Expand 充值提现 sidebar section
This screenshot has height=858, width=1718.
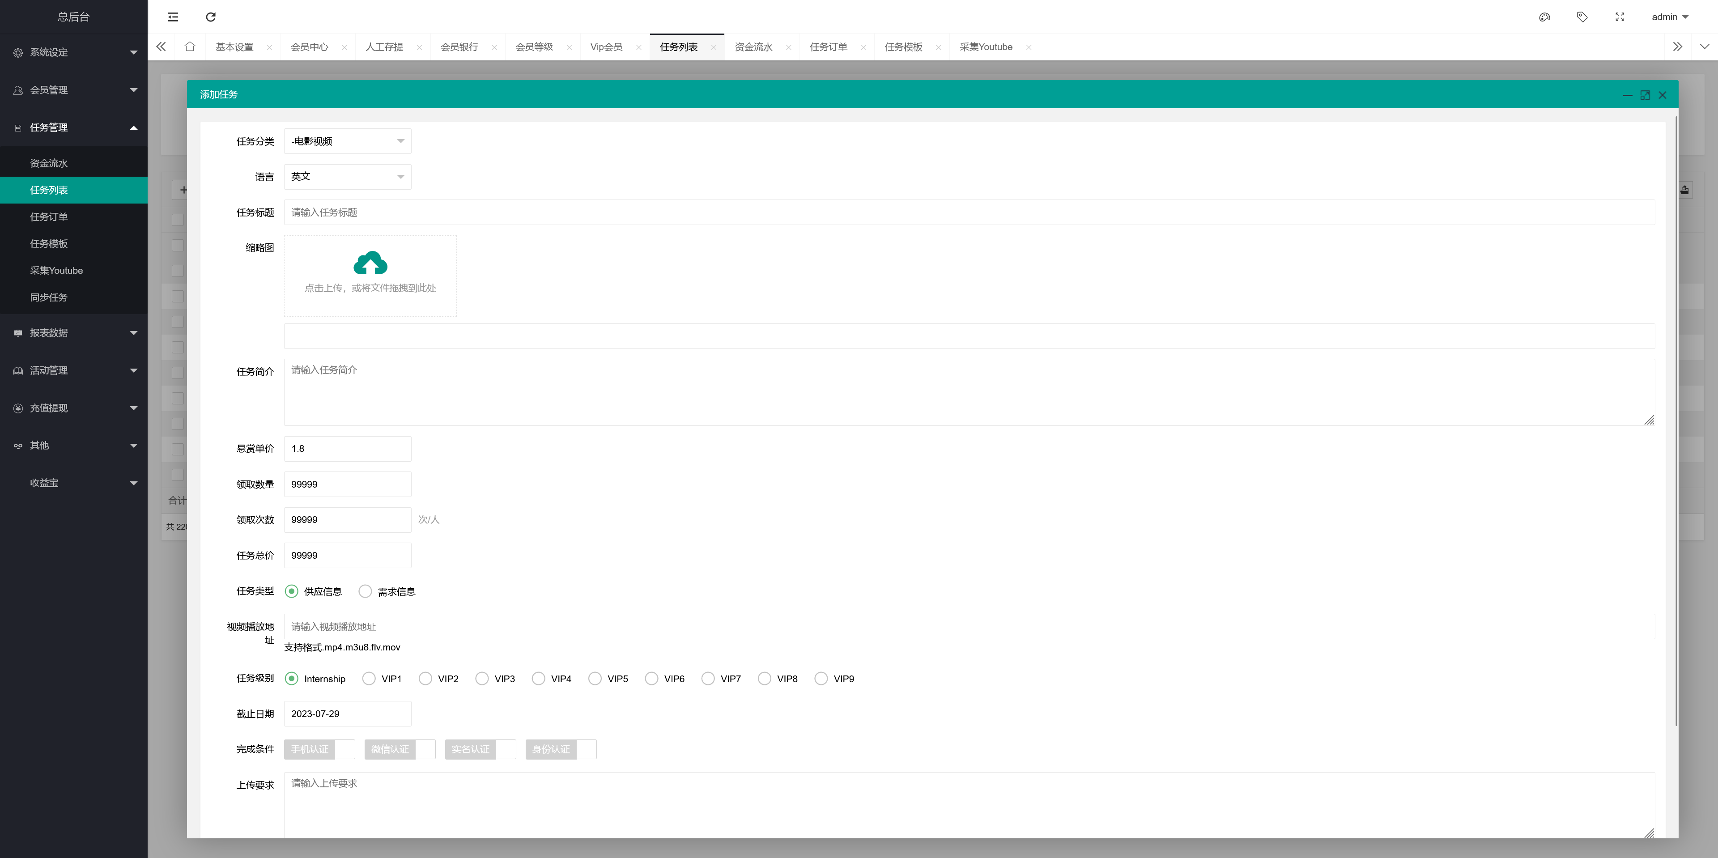tap(73, 408)
